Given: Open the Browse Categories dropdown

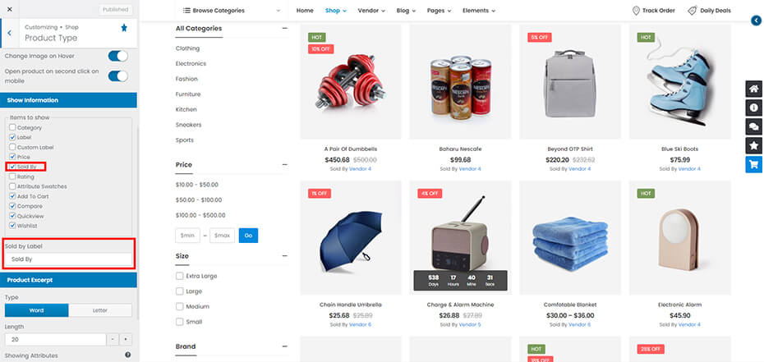Looking at the screenshot, I should pyautogui.click(x=232, y=10).
